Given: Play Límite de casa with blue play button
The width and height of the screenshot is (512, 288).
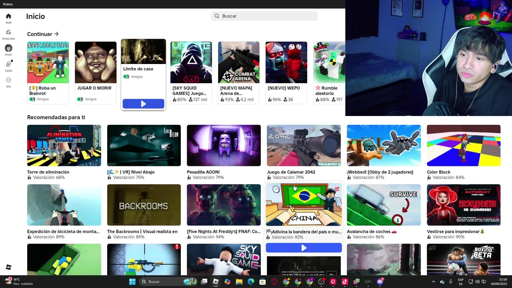Looking at the screenshot, I should tap(143, 104).
